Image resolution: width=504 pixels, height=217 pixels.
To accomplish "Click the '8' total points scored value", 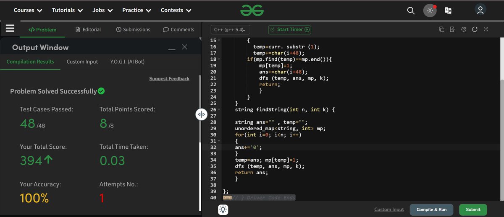I will [103, 123].
